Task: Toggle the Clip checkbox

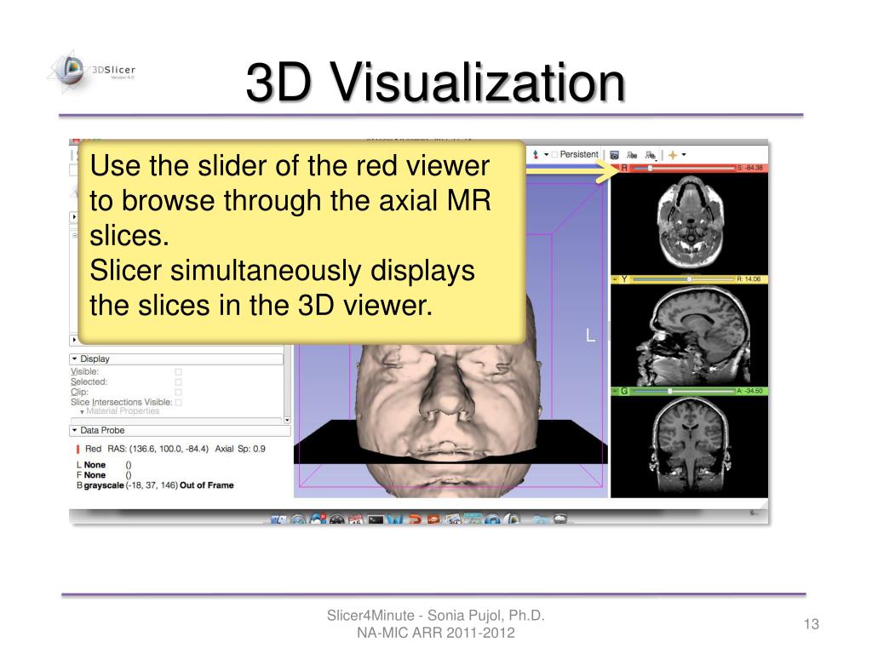Action: tap(179, 392)
